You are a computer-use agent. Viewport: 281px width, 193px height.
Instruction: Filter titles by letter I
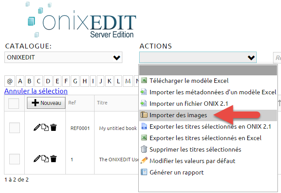click(x=93, y=82)
